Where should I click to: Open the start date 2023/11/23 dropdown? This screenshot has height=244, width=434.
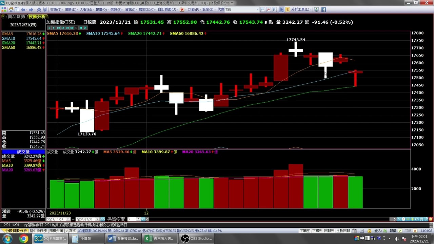pos(68,219)
